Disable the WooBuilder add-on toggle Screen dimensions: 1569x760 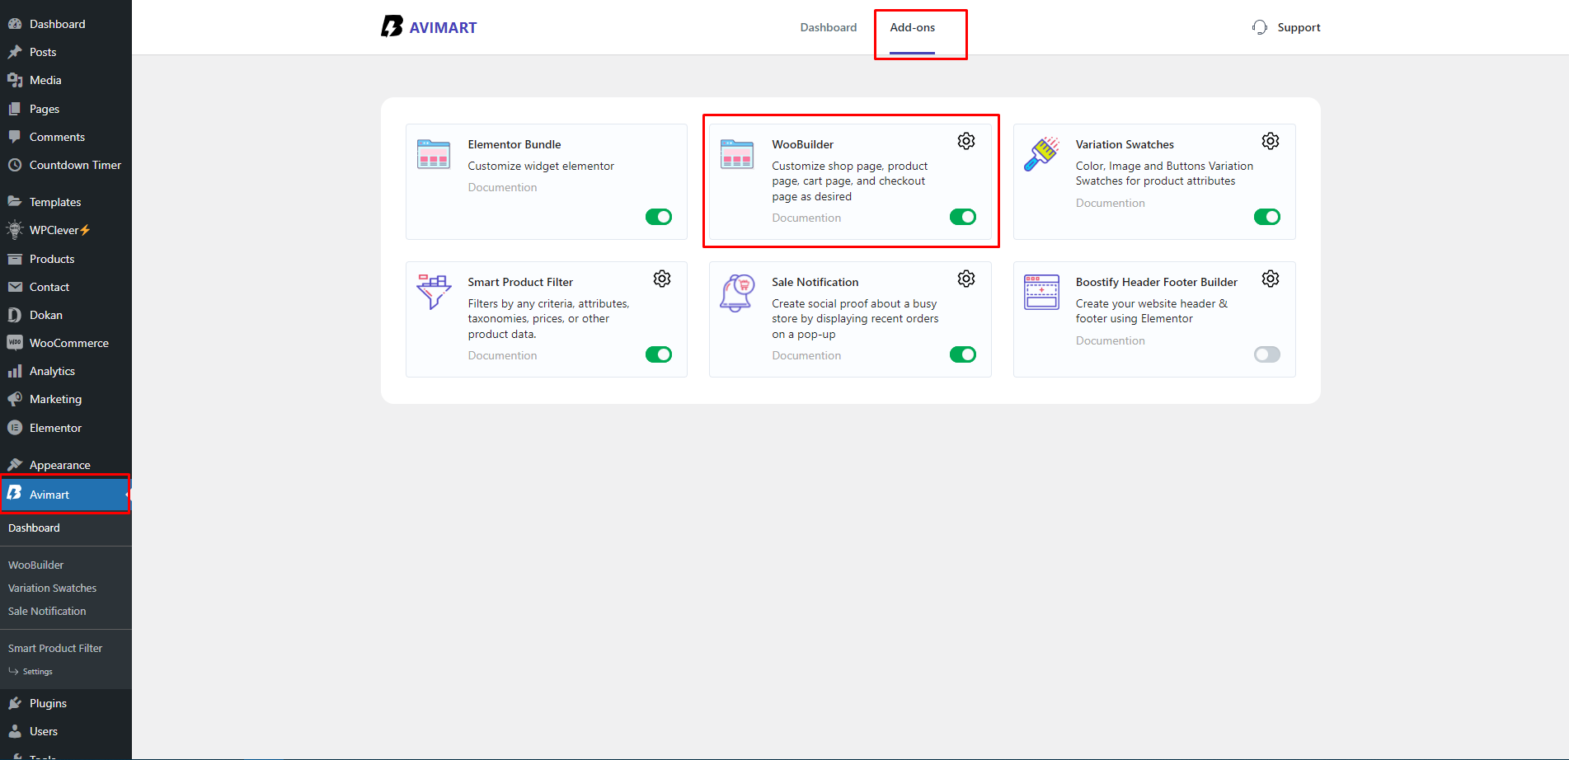963,217
